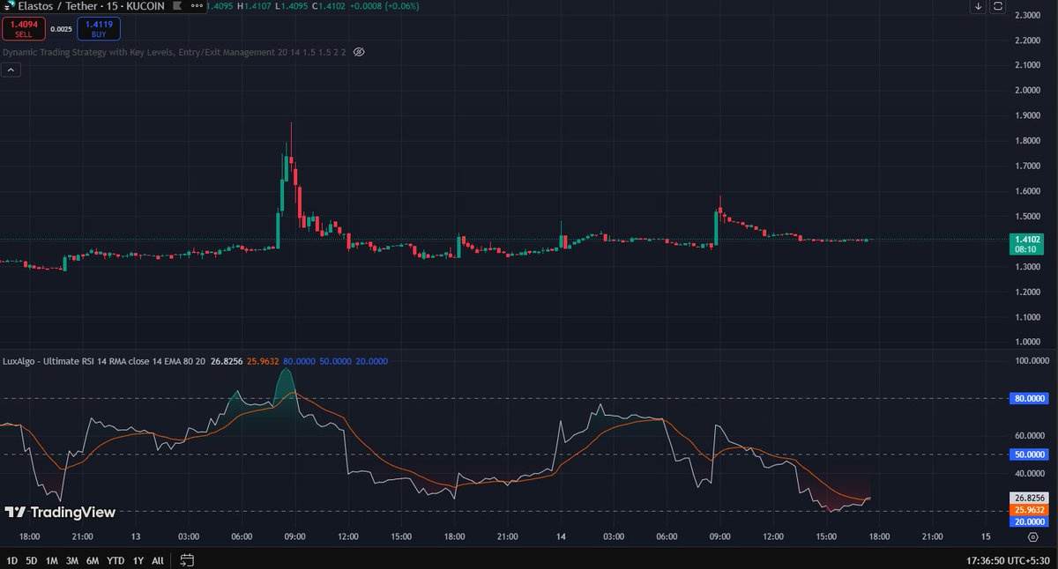Open timezone menu showing UTC+5:30
The height and width of the screenshot is (569, 1058).
pos(1008,559)
